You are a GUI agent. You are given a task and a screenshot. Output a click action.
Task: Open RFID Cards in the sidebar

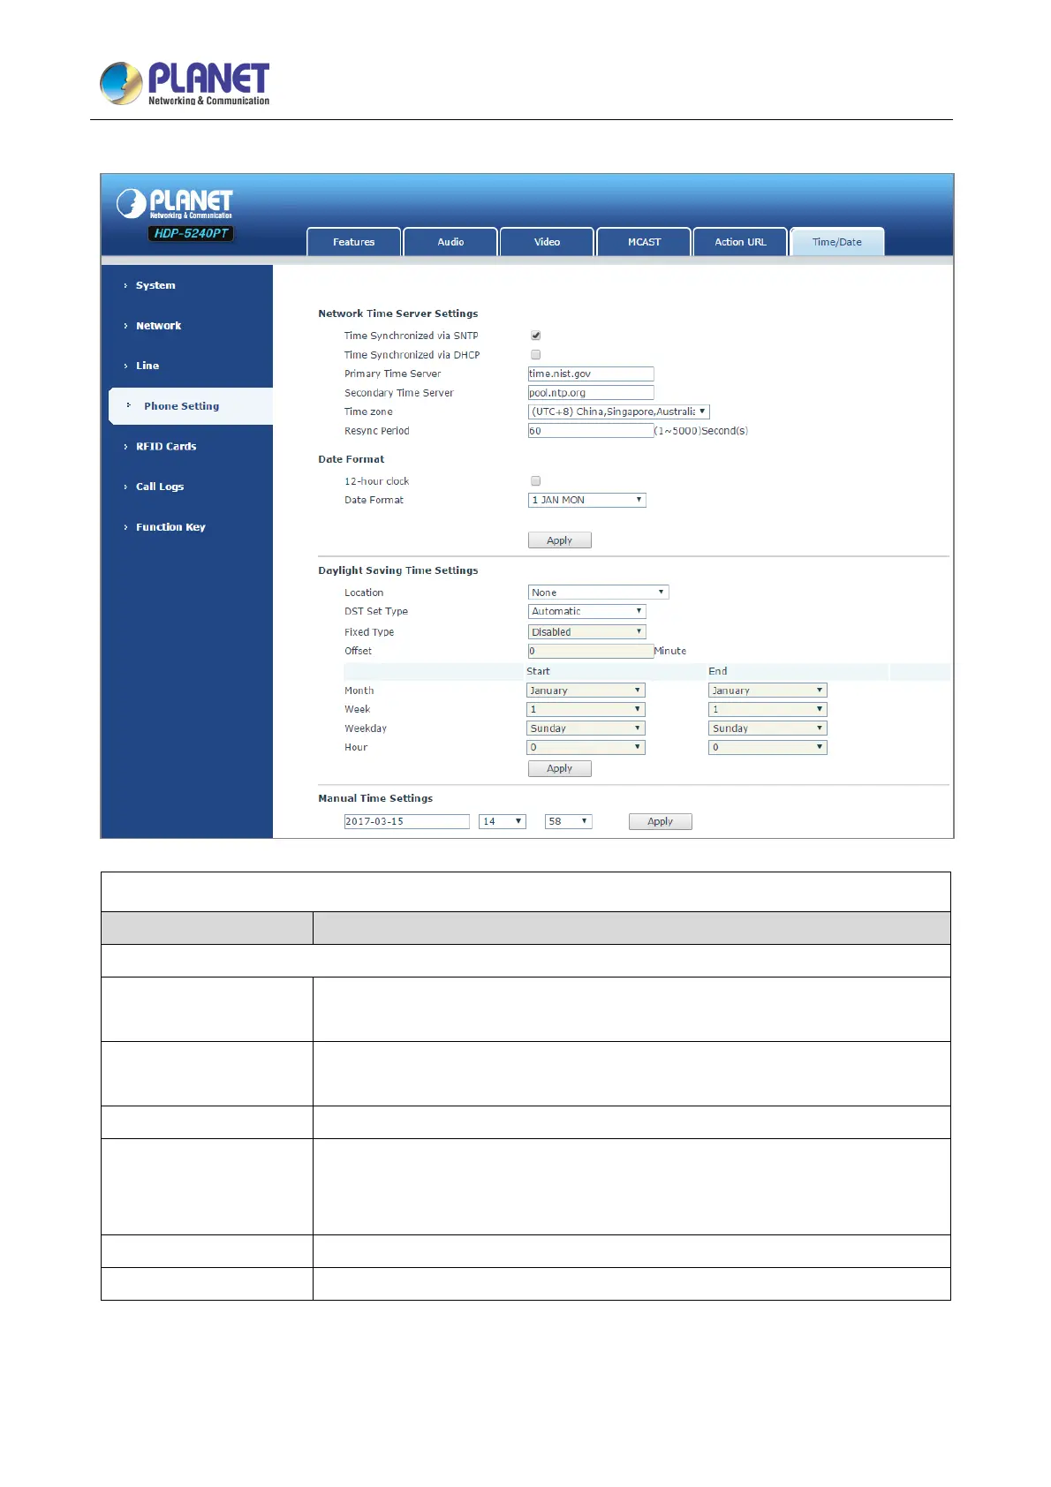tap(166, 447)
